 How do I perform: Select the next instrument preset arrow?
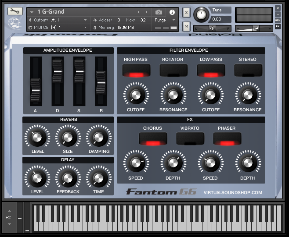[x=147, y=12]
